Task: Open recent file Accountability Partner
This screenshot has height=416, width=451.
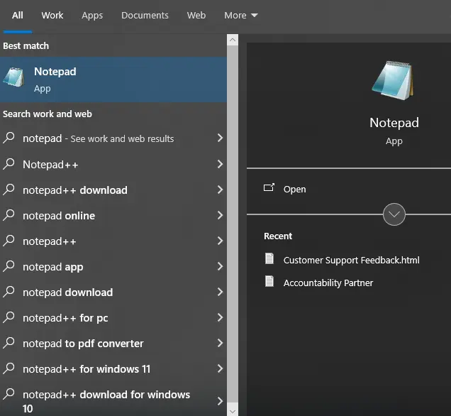Action: tap(328, 283)
